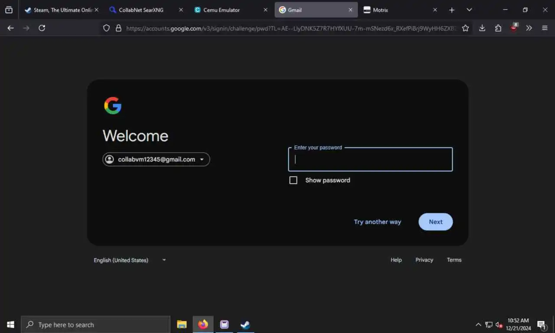Enable the Show password checkbox
Screen dimensions: 555x333
pyautogui.click(x=294, y=180)
